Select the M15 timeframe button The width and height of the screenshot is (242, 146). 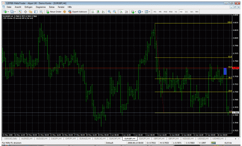coord(165,12)
